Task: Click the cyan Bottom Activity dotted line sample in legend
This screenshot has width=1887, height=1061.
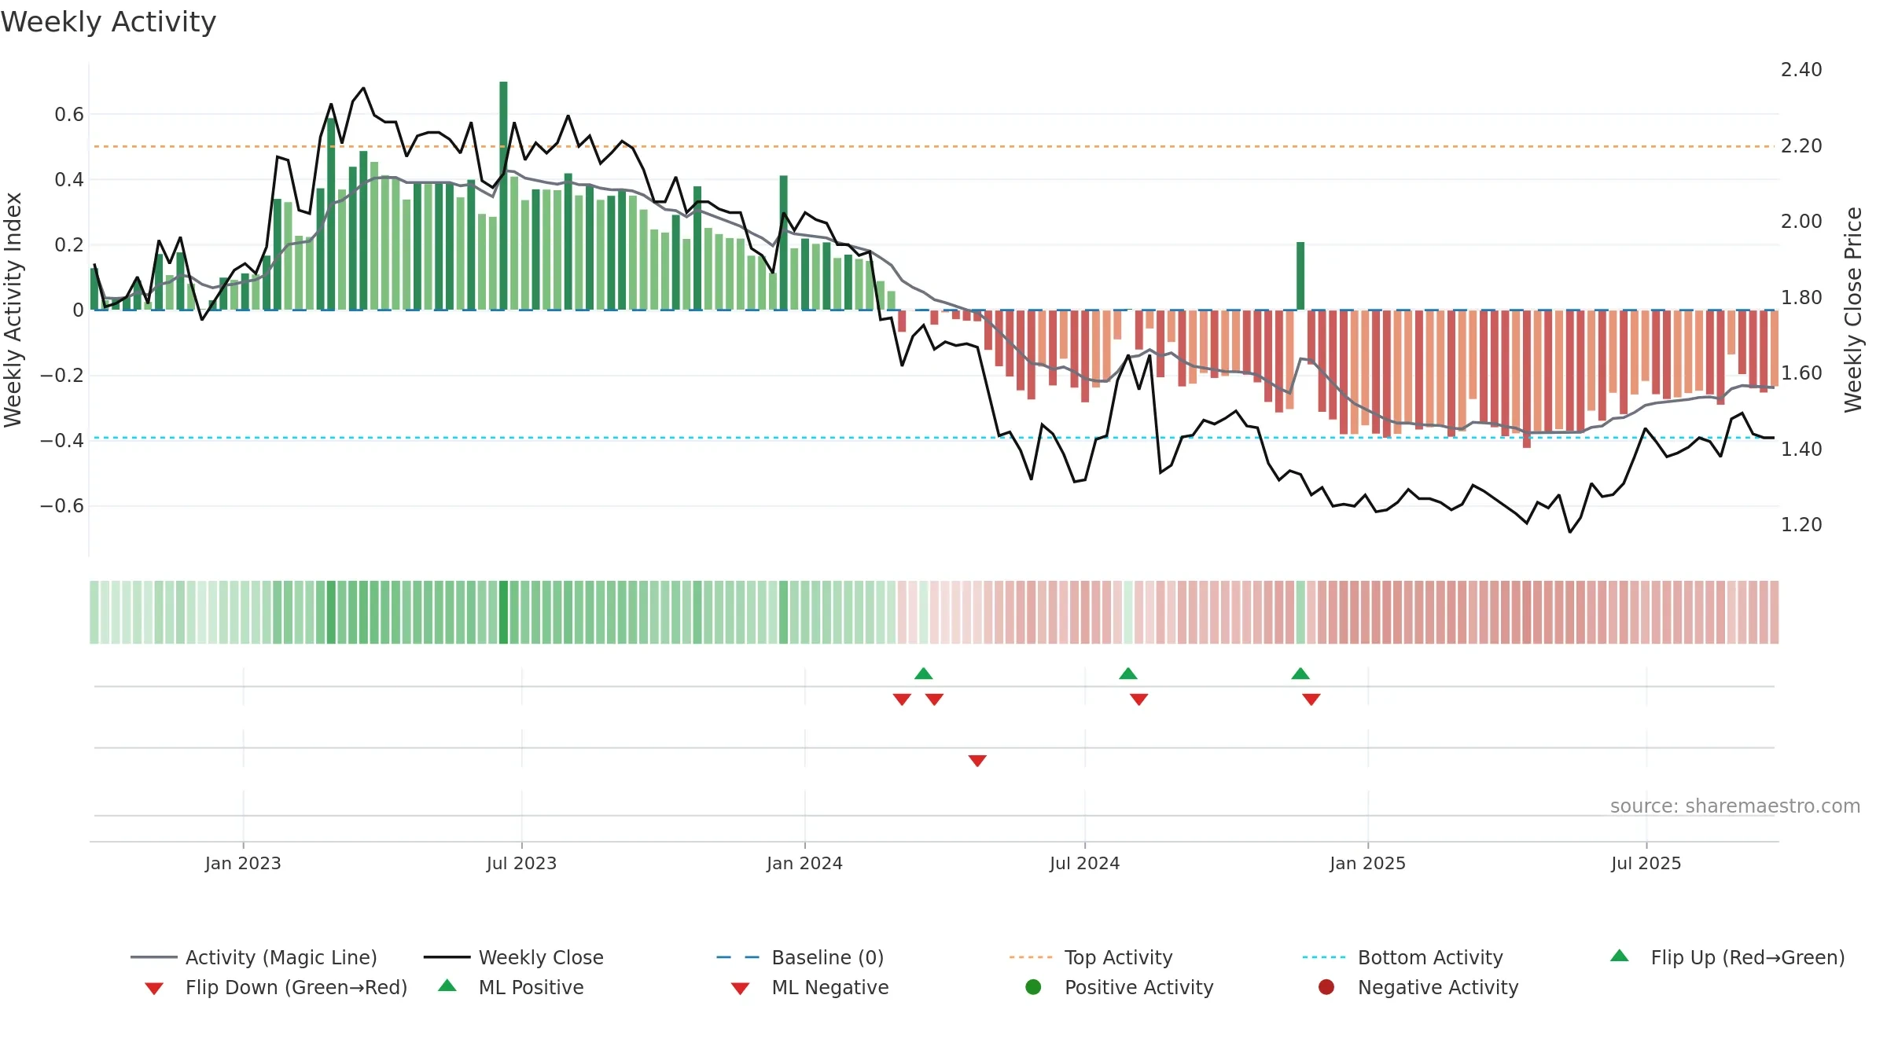Action: click(x=1324, y=957)
